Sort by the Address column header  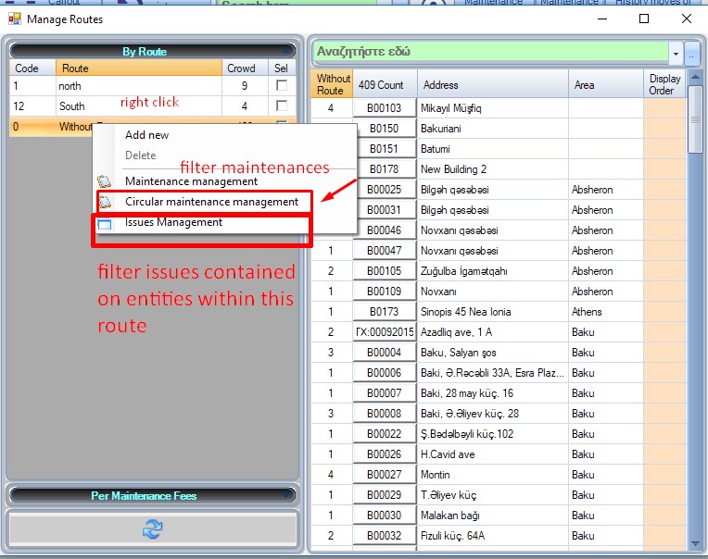tap(492, 84)
